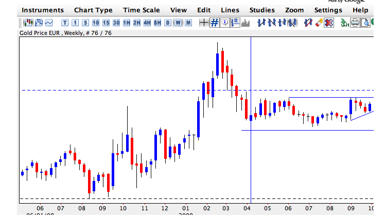This screenshot has height=218, width=386.
Task: Expand the Chart Type menu
Action: (93, 10)
